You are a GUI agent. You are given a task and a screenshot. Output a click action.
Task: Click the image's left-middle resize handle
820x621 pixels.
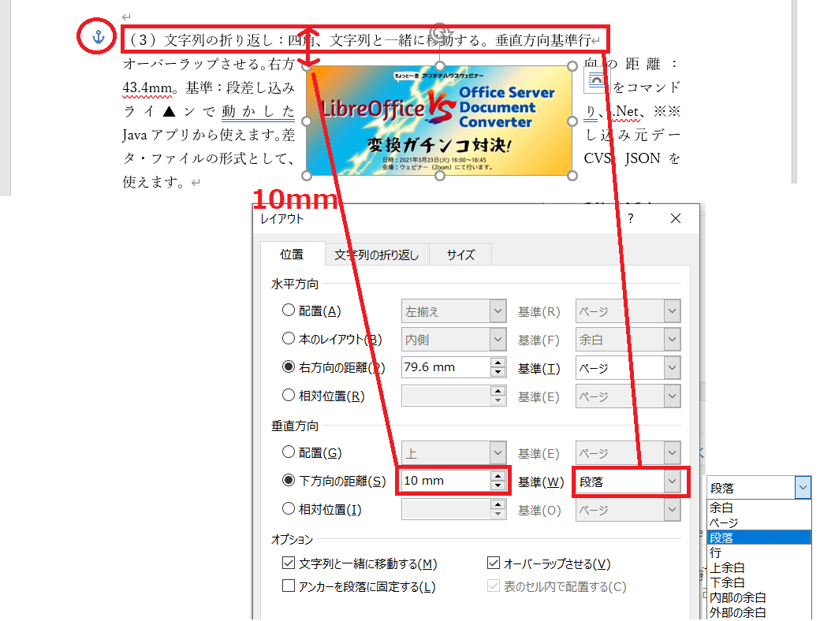click(307, 121)
